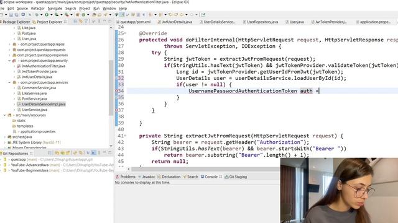The width and height of the screenshot is (398, 223).
Task: Open the Source menu
Action: (x=22, y=8)
